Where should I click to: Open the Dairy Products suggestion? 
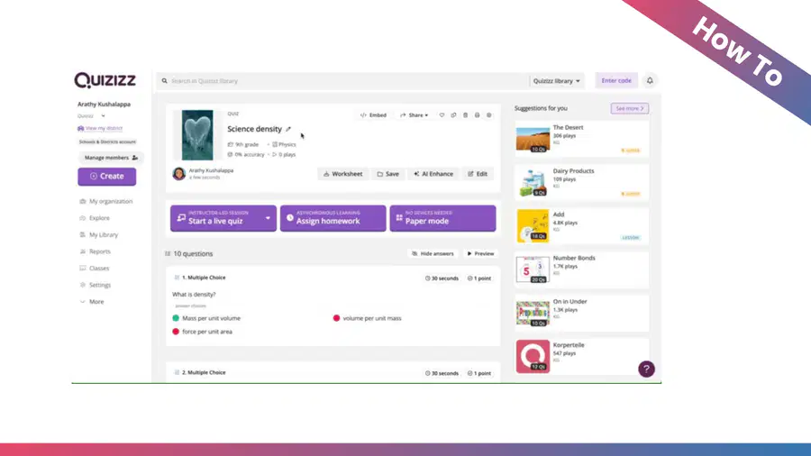(x=581, y=183)
